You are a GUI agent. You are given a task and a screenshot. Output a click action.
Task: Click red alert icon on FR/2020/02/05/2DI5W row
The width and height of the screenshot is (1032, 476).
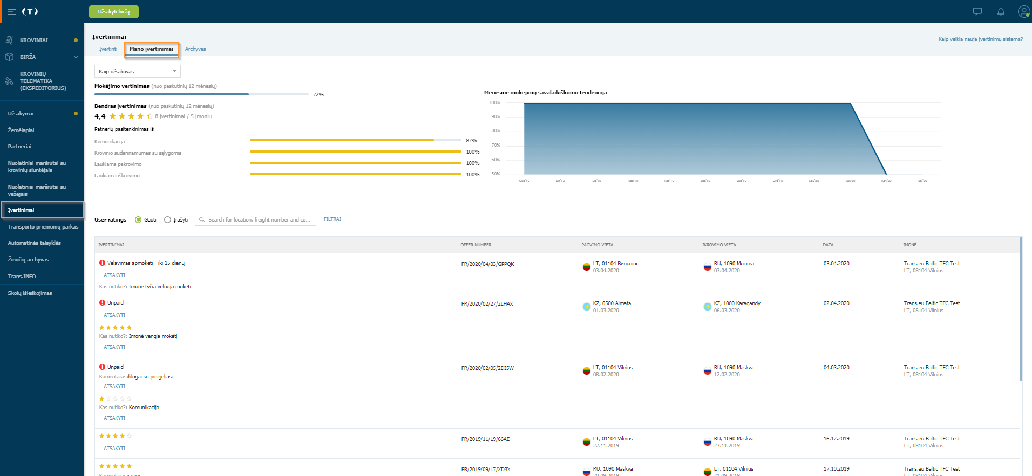coord(102,367)
